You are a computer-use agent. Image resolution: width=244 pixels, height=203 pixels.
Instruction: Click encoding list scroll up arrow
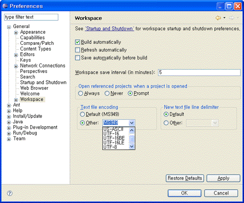(x=132, y=130)
